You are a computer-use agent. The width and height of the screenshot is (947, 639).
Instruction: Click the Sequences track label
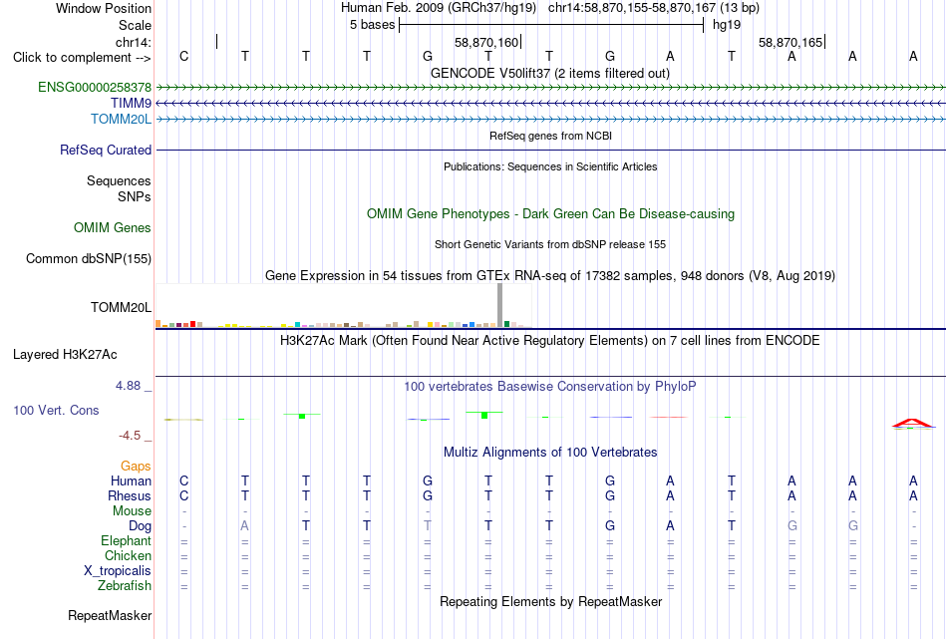coord(119,180)
